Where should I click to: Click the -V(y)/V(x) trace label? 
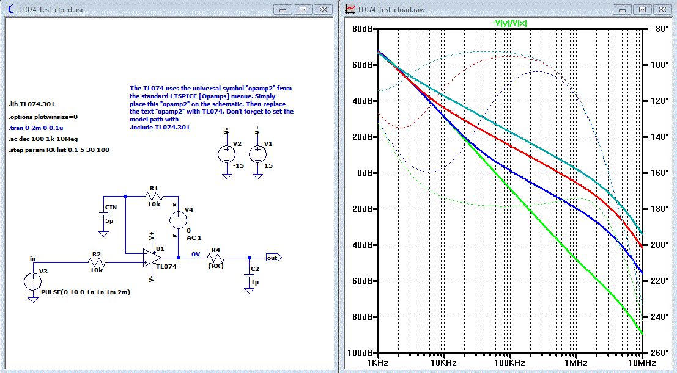click(510, 23)
